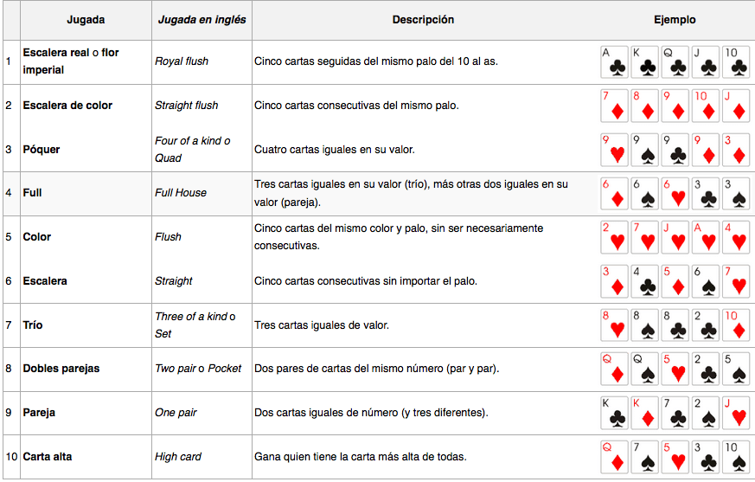Click the "Dobles parejas" hand name
Viewport: 755px width, 482px height.
[x=61, y=369]
